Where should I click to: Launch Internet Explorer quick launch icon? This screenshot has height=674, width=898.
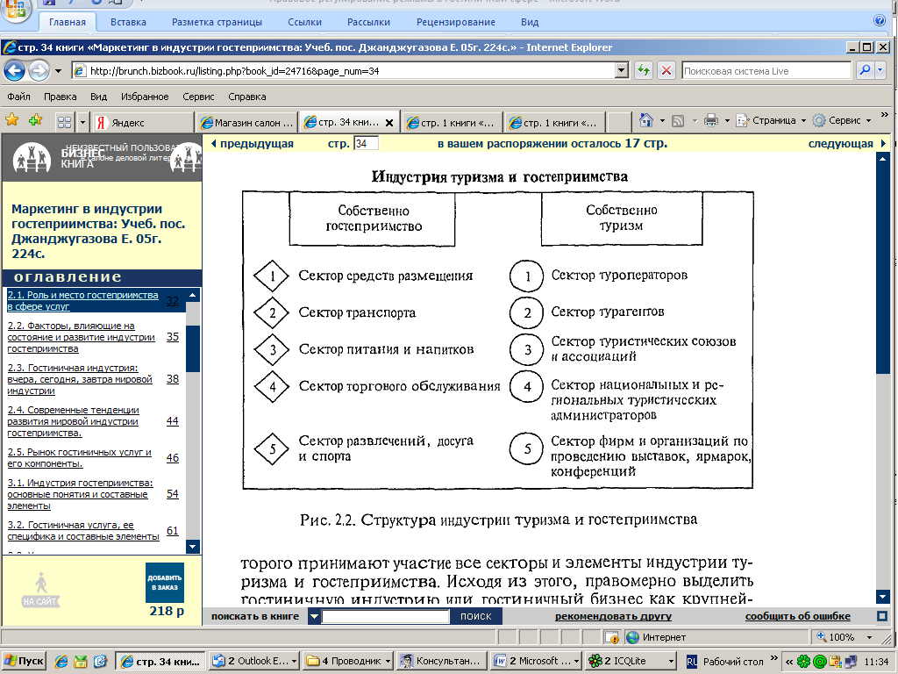61,662
